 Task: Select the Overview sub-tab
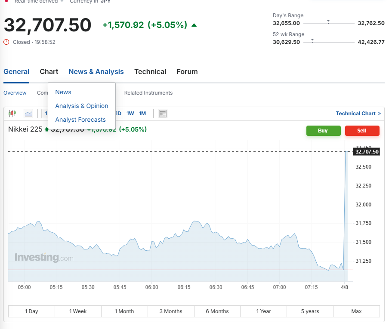pos(15,93)
